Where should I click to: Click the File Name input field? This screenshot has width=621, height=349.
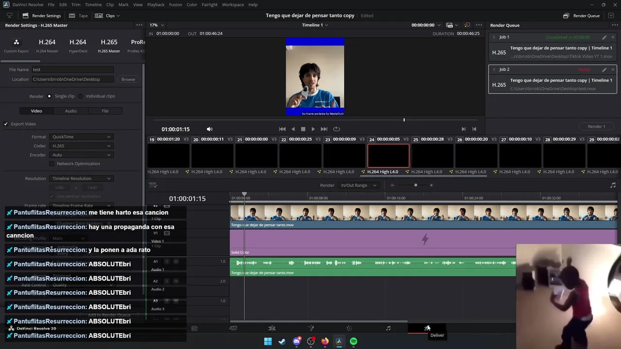[72, 69]
